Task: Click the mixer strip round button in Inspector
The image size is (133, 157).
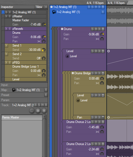Action: point(44,111)
